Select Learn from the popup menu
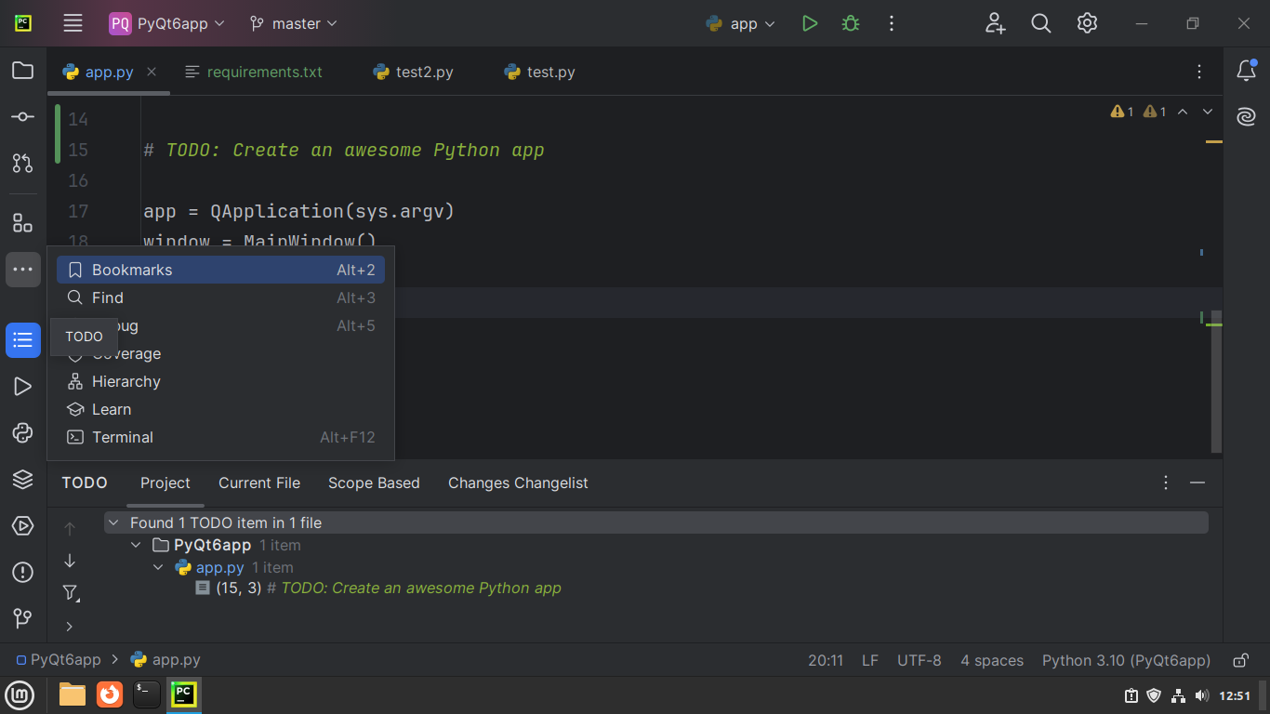This screenshot has width=1270, height=714. pos(221,409)
